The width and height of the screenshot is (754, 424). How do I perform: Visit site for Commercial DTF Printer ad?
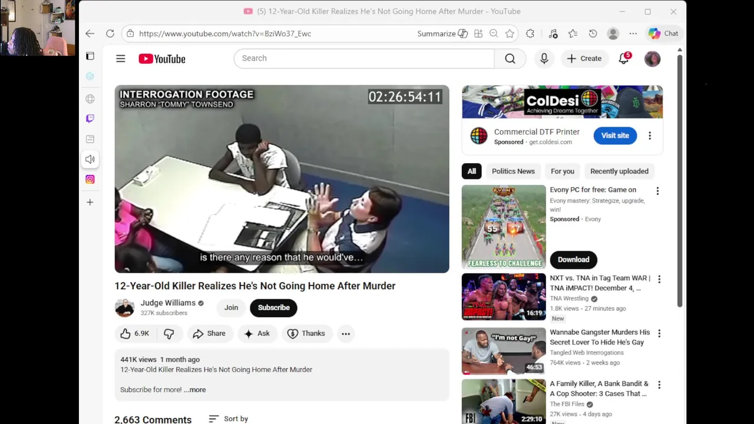[x=615, y=135]
